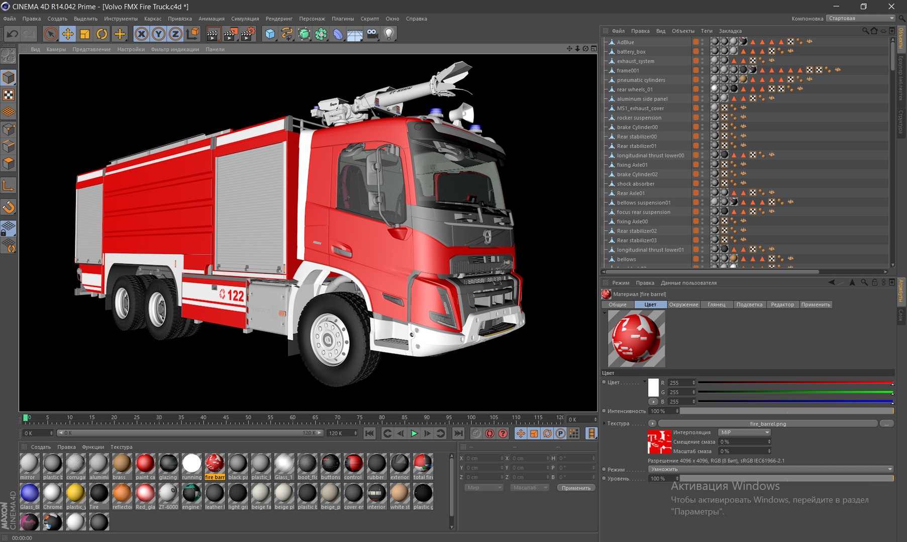907x542 pixels.
Task: Open the coordinate system icon in the toolbar
Action: (192, 34)
